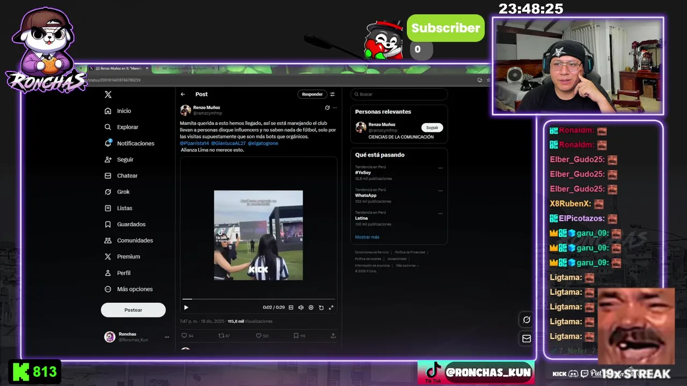Play the embedded video
Image resolution: width=687 pixels, height=386 pixels.
tap(186, 307)
